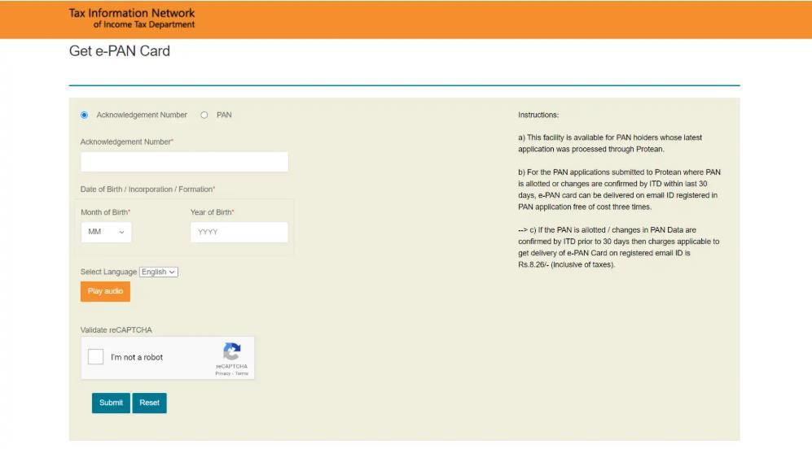
Task: Tick the I'm not a robot checkbox
Action: (96, 357)
